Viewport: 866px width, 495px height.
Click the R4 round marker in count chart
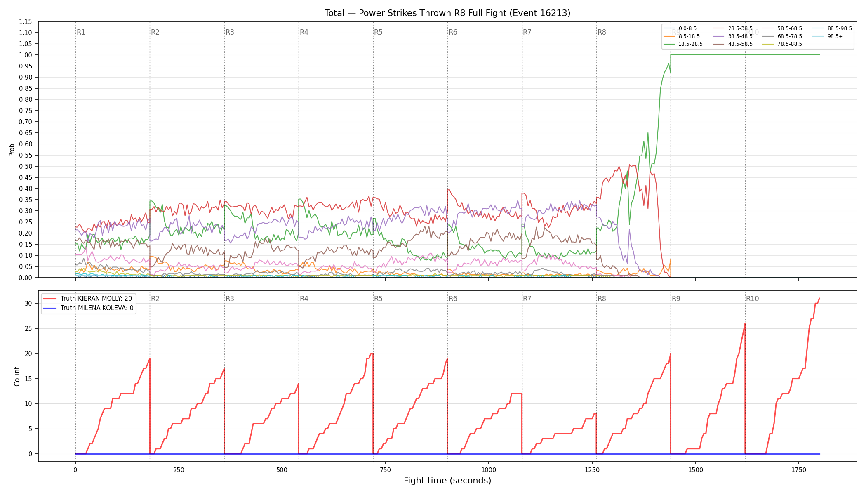pos(304,299)
